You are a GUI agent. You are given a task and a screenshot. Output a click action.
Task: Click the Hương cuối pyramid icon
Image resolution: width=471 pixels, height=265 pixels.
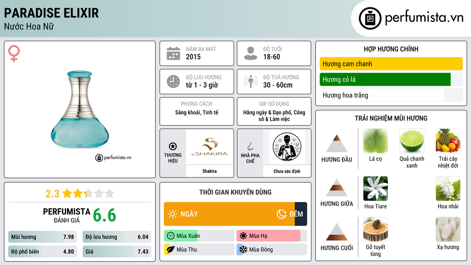pos(337,232)
